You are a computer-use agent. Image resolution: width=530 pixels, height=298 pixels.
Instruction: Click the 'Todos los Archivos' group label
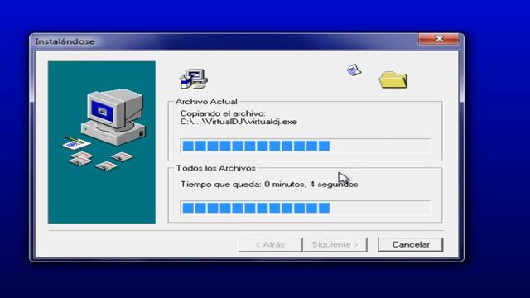(215, 168)
